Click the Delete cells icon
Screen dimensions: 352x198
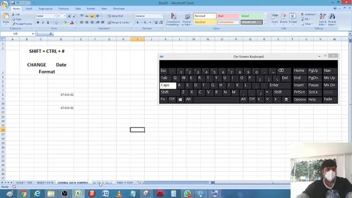coord(284,16)
